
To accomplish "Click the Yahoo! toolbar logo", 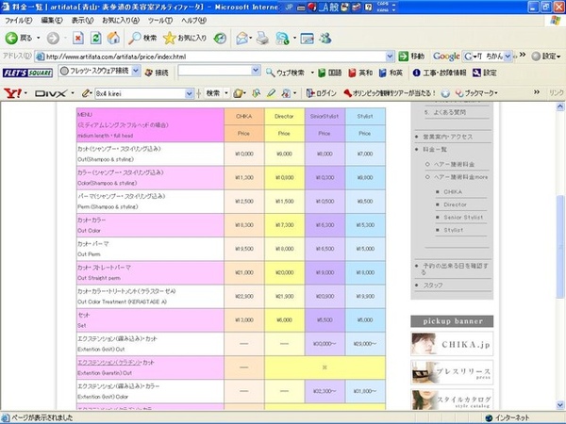I will pos(14,93).
